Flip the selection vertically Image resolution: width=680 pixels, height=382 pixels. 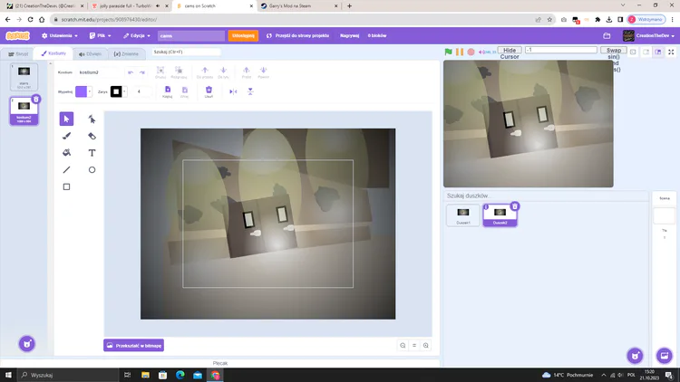pos(250,91)
